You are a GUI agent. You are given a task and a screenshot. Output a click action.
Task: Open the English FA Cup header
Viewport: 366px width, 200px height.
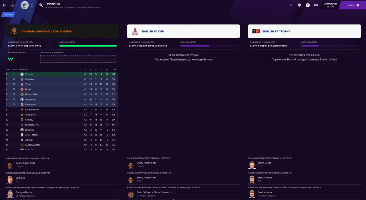click(x=183, y=31)
